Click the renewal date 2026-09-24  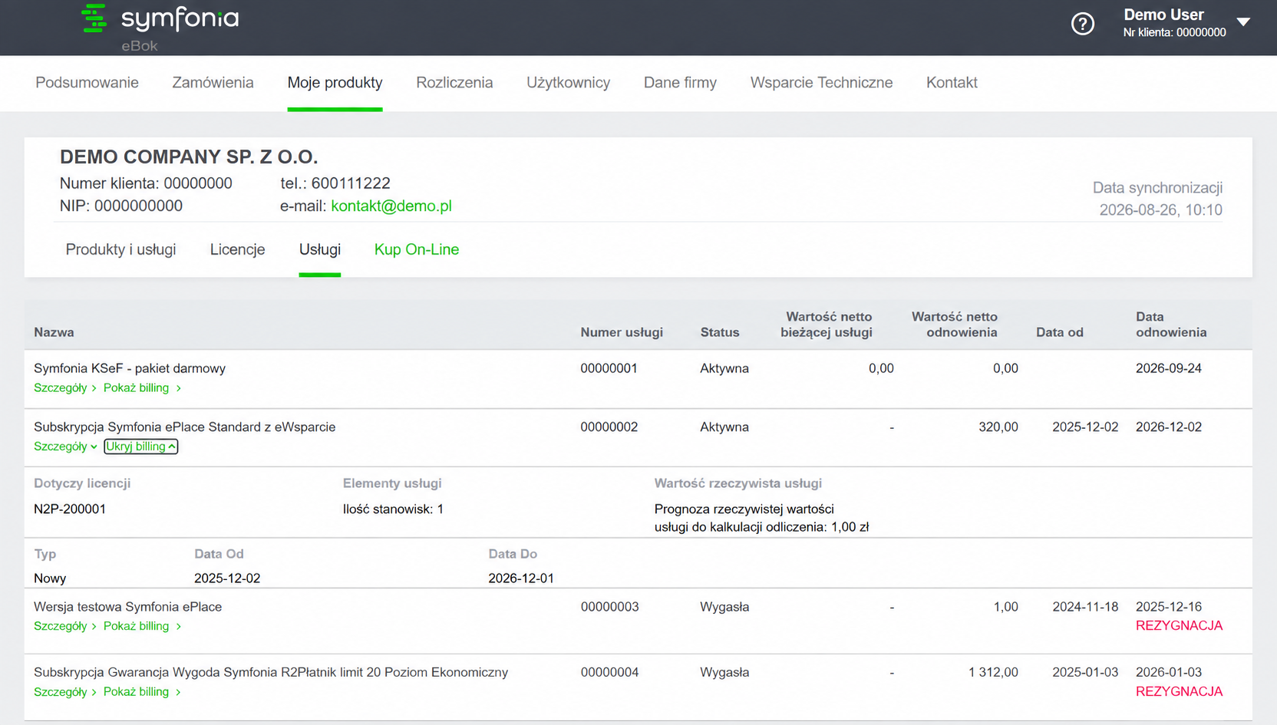point(1169,368)
